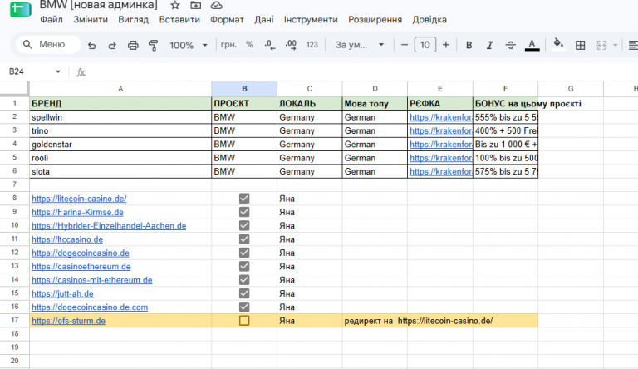Screen dimensions: 638x369
Task: Open link https://litecoin-casino.de/ in column A
Action: click(79, 199)
